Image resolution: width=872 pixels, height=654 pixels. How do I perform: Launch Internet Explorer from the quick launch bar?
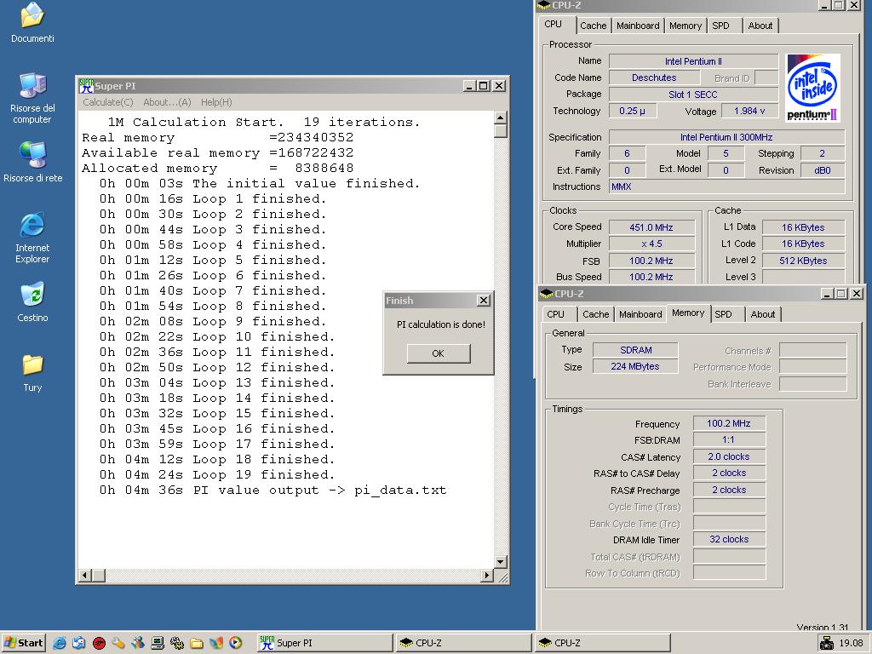pyautogui.click(x=60, y=643)
